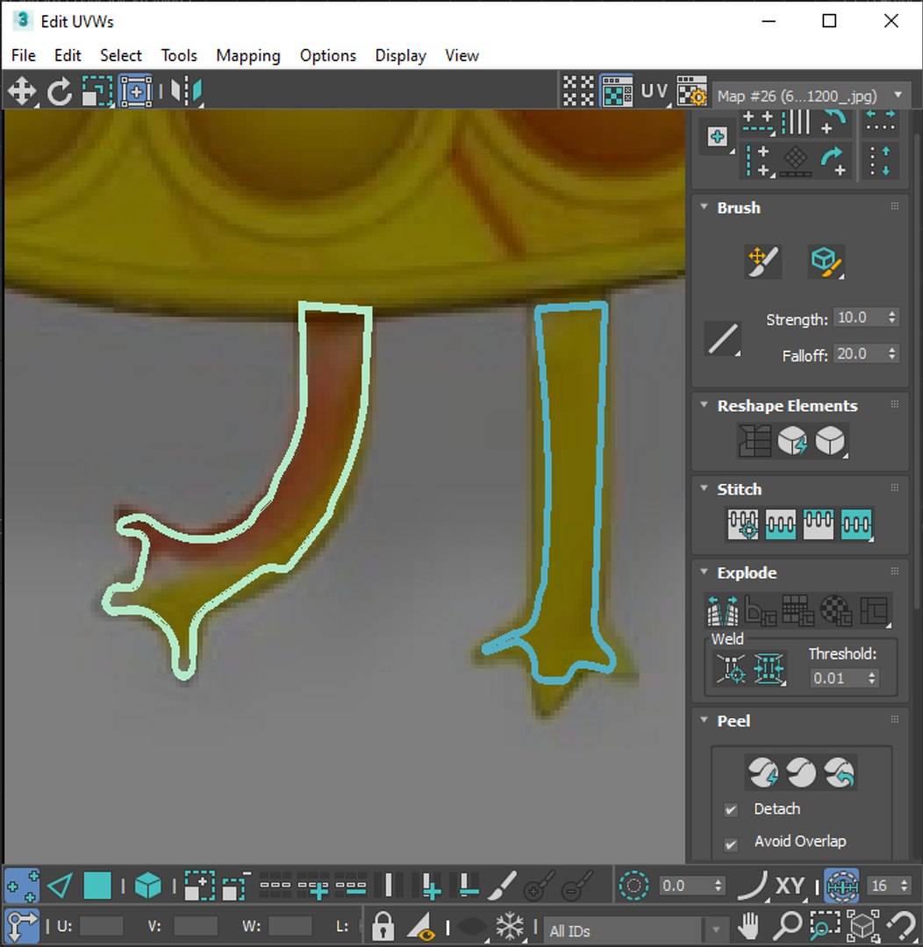Open the Select menu
923x947 pixels.
tap(121, 55)
